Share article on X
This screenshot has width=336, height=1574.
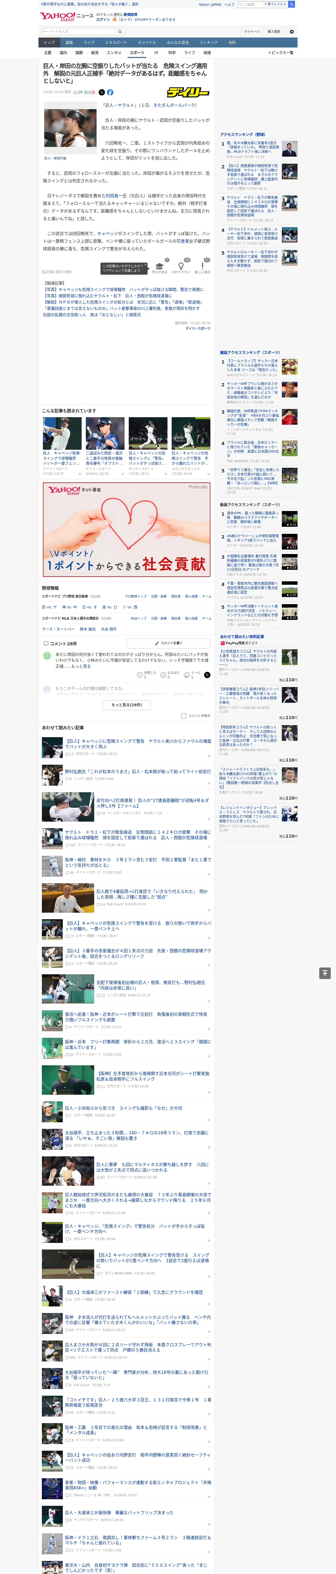102,92
